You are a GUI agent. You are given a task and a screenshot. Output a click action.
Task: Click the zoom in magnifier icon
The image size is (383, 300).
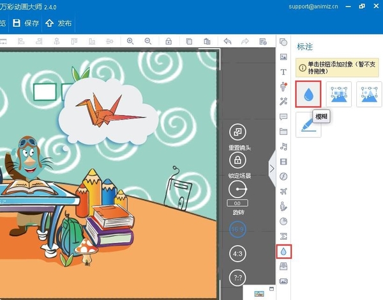pos(130,42)
